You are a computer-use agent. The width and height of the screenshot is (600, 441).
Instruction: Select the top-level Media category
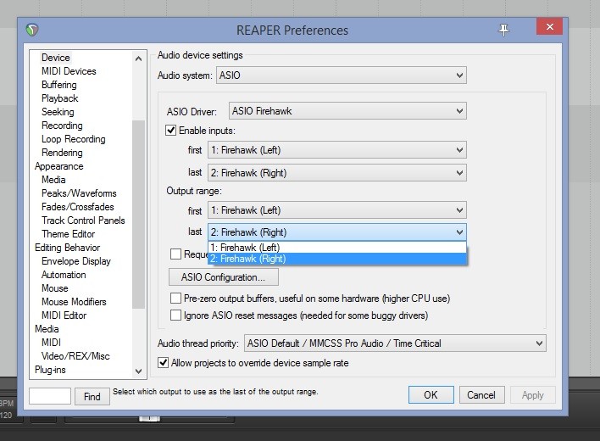point(47,329)
